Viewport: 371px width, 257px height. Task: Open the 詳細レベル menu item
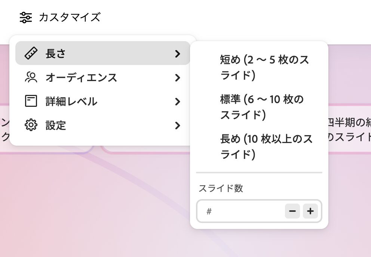pos(103,102)
